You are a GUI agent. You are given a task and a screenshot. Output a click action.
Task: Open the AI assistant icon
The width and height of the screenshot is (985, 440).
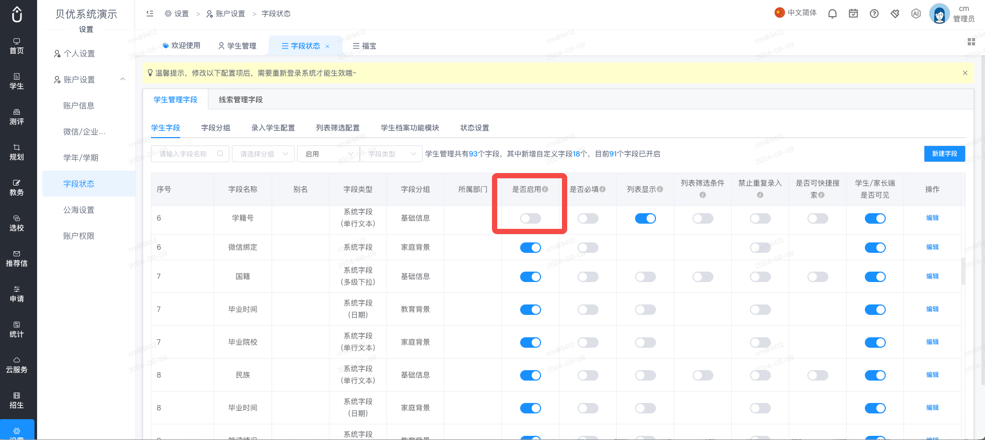tap(916, 14)
